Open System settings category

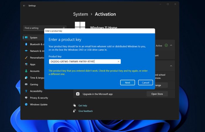click(34, 38)
